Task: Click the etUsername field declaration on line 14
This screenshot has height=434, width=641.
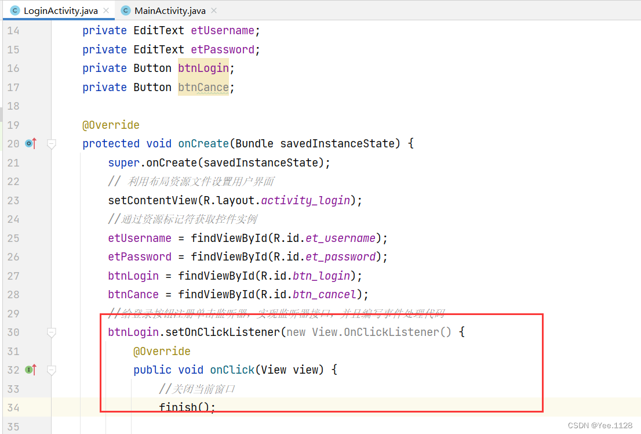Action: (223, 31)
